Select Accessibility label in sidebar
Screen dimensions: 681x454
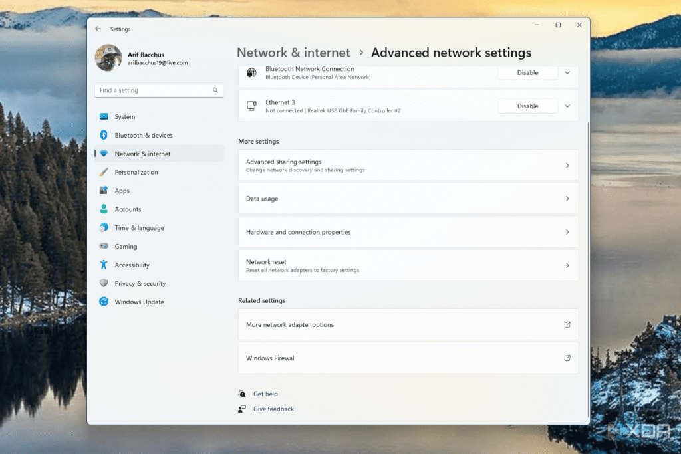(x=132, y=265)
